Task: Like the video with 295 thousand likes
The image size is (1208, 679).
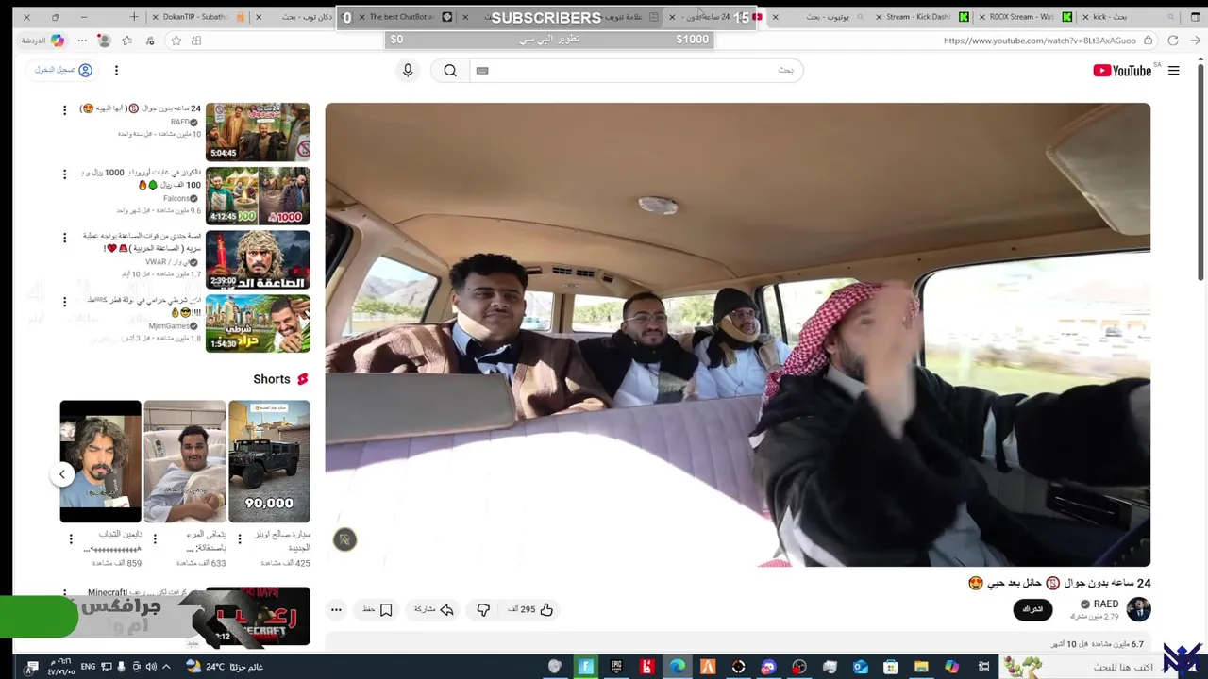Action: click(531, 610)
